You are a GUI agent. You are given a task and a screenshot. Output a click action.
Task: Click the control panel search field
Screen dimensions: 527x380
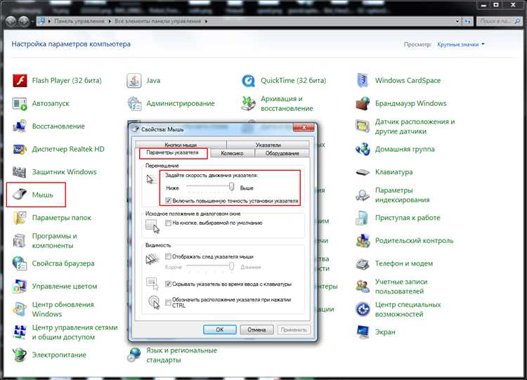point(499,21)
